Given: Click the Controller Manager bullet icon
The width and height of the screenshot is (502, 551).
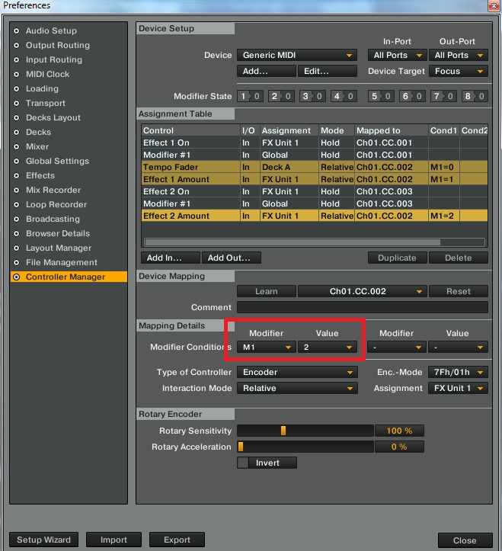Looking at the screenshot, I should (16, 277).
